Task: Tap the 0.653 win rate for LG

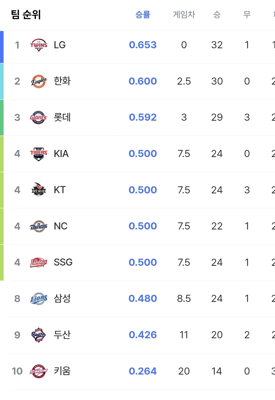Action: (143, 45)
